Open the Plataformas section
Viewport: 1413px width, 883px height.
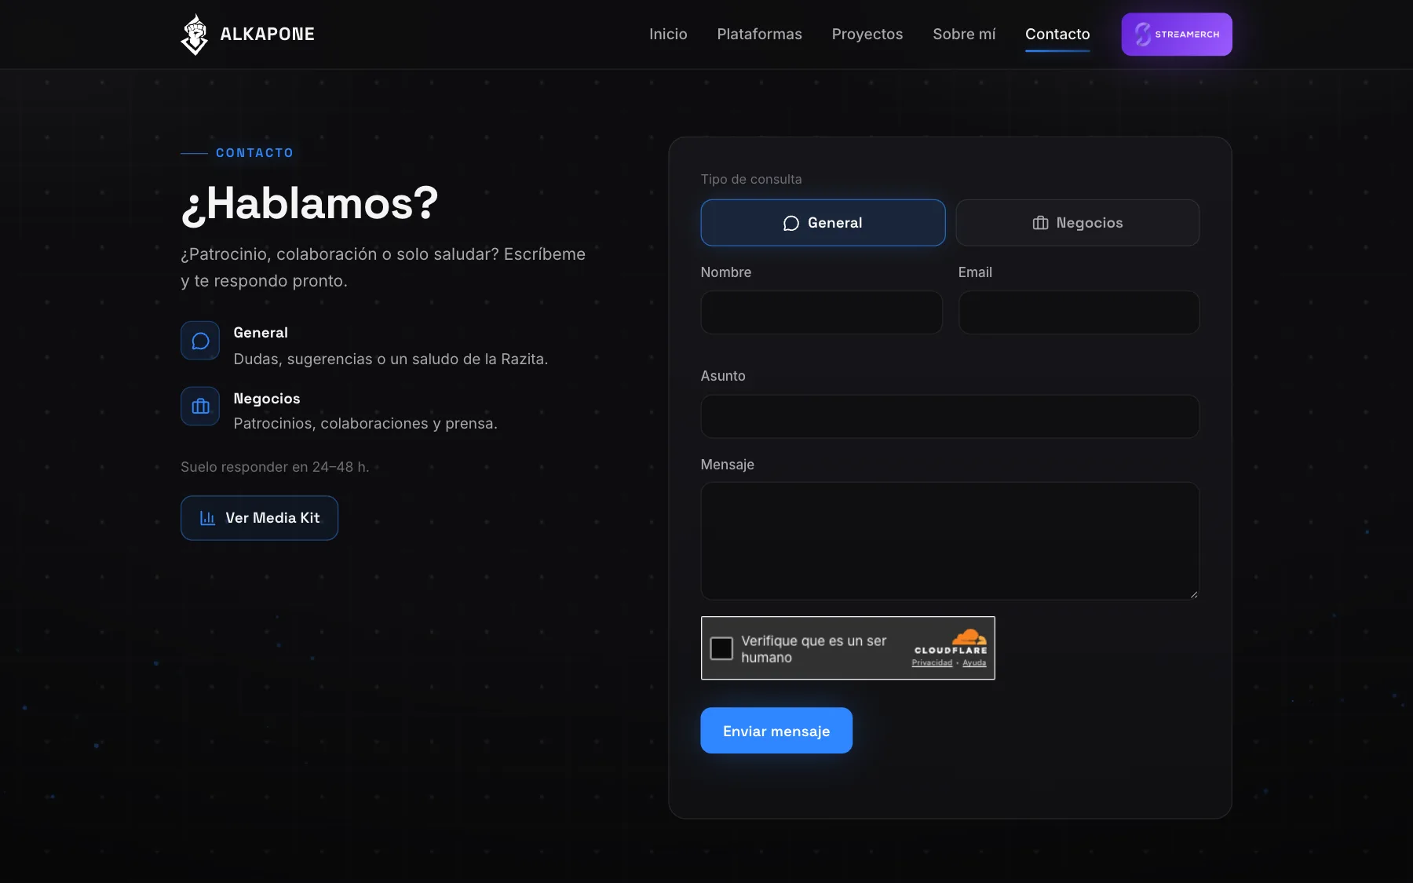[x=759, y=34]
